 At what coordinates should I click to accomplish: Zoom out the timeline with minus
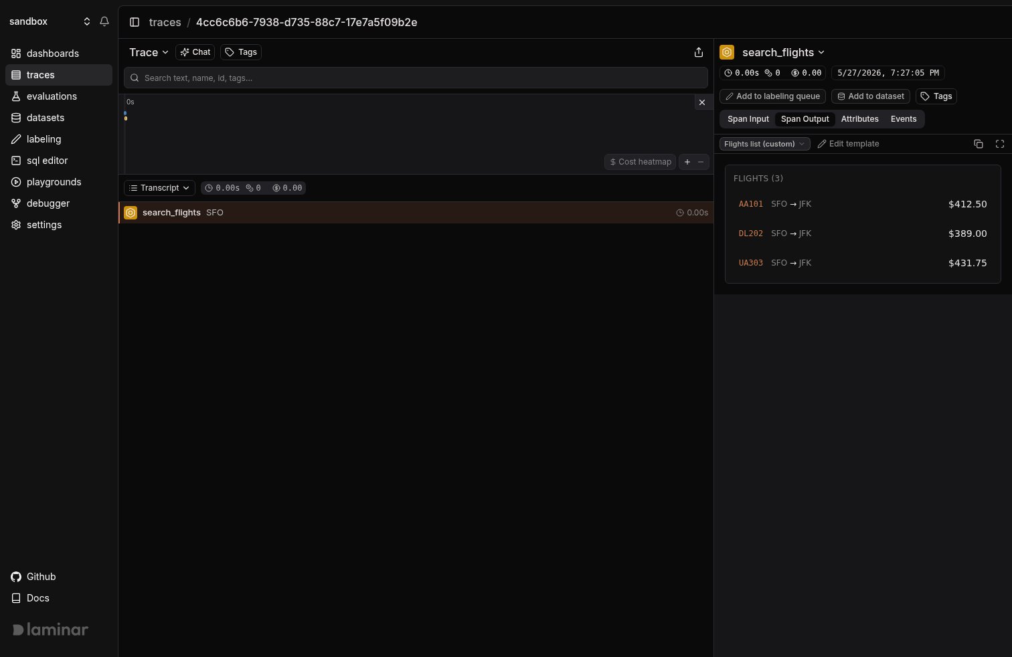point(701,162)
